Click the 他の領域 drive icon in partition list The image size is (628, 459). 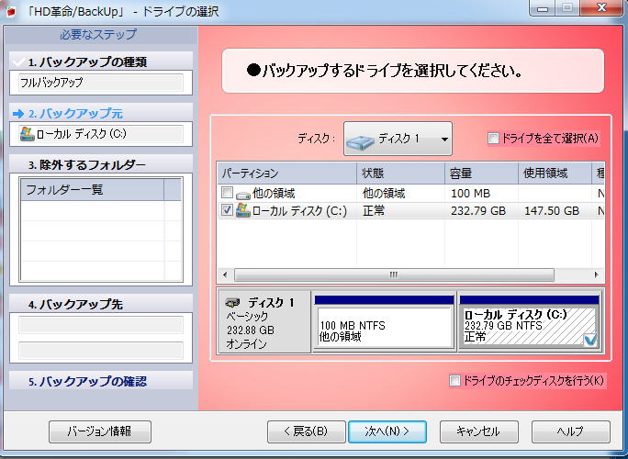pyautogui.click(x=243, y=194)
